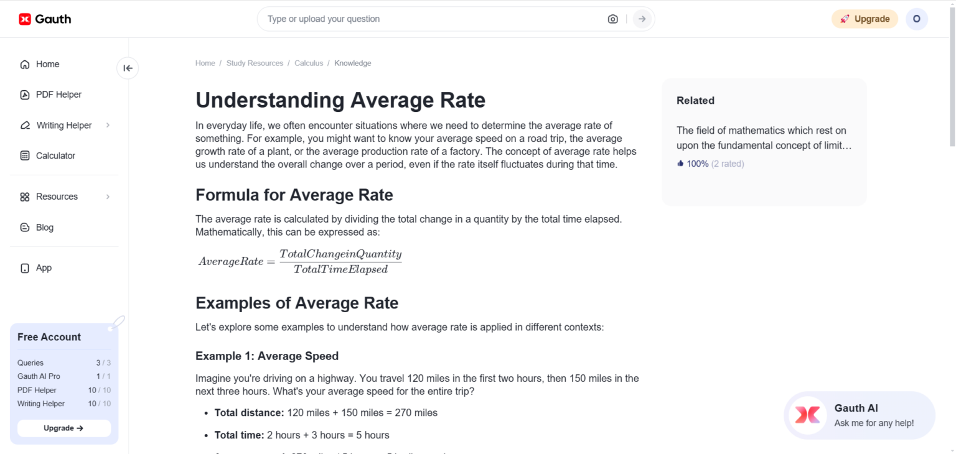The width and height of the screenshot is (956, 454).
Task: Click the pencil icon on Free Account card
Action: tap(117, 322)
